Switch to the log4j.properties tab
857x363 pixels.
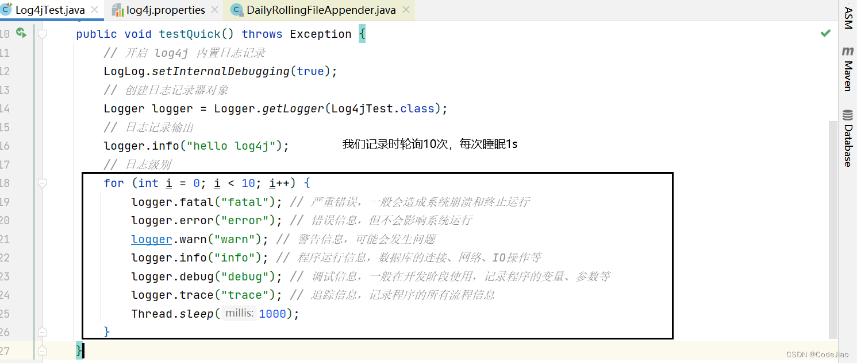click(x=166, y=10)
